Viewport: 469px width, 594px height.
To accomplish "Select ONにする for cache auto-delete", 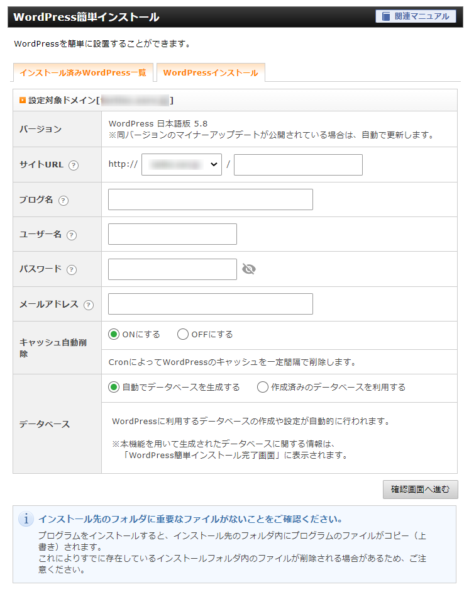I will (114, 334).
